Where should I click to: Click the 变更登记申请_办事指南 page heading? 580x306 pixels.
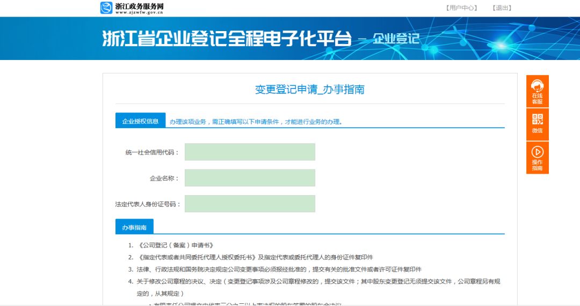[x=310, y=89]
